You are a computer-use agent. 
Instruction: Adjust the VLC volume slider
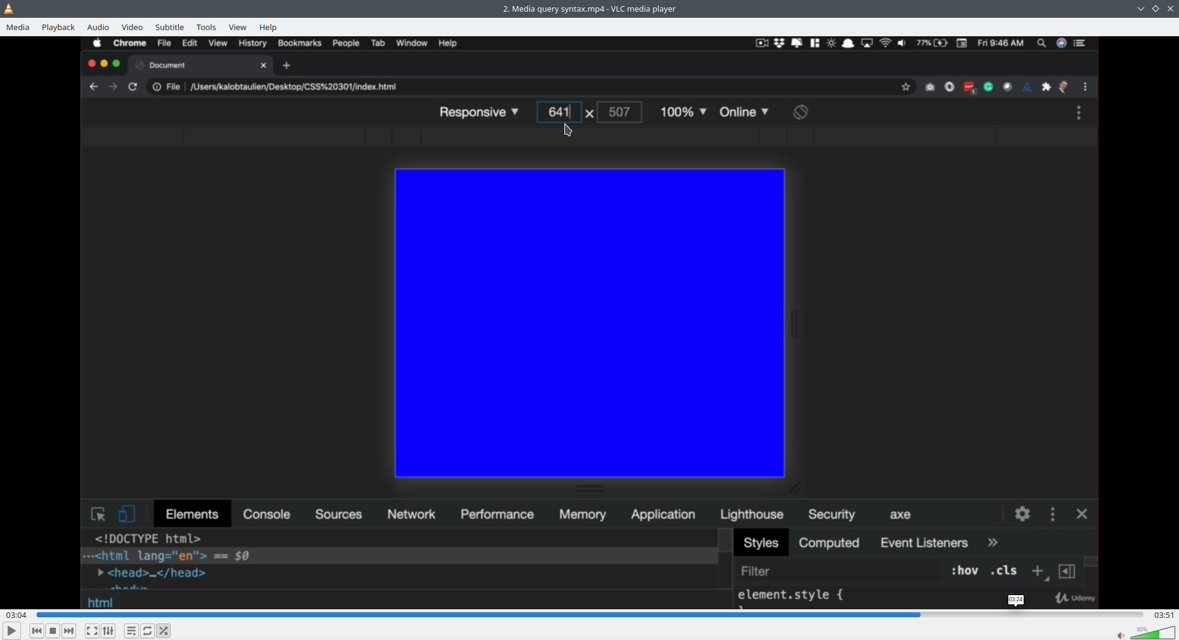[1153, 633]
